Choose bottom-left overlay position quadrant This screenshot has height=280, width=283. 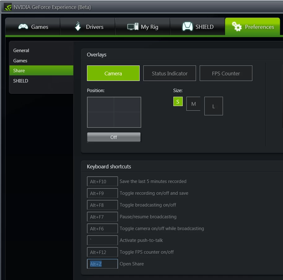(x=101, y=119)
